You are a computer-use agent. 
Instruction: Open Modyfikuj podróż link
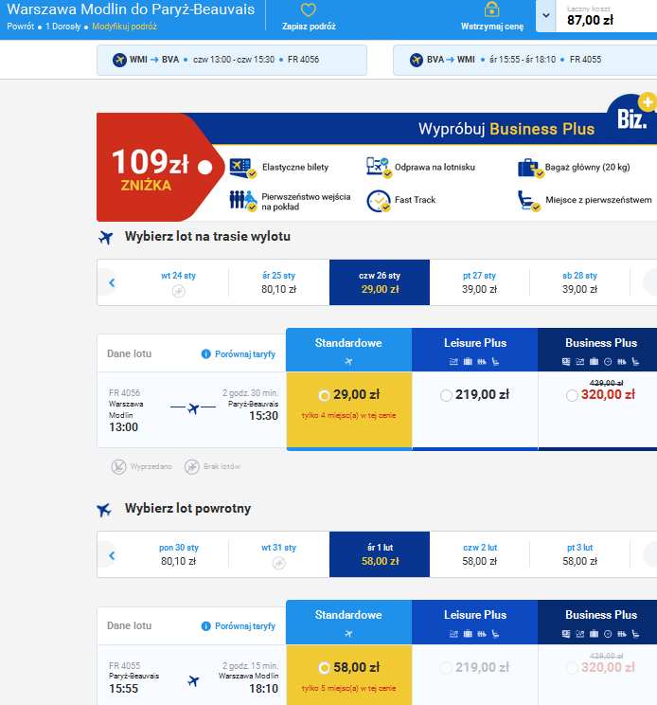124,27
